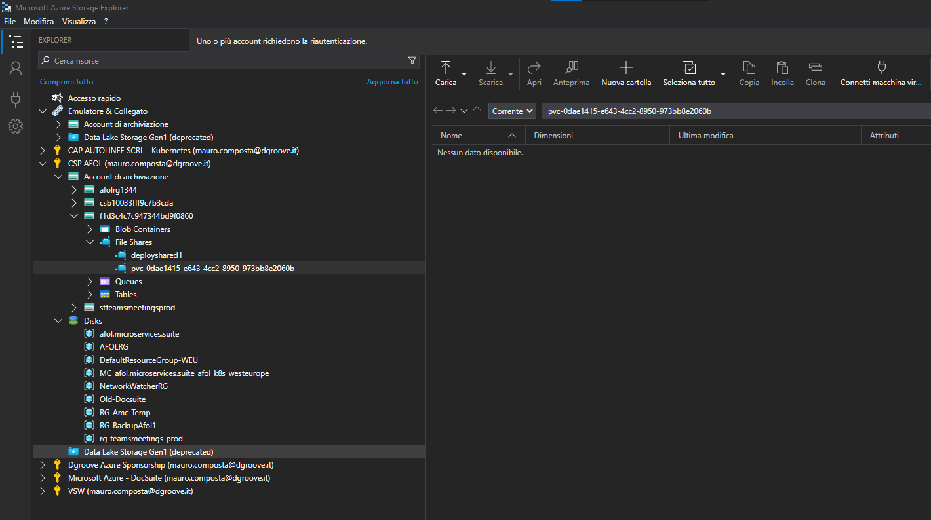Select DefaultResourceGroup-WEU disk group
Screen dimensions: 931x520
coord(149,360)
